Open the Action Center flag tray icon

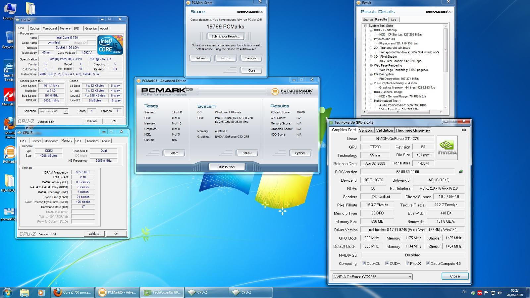pos(486,293)
